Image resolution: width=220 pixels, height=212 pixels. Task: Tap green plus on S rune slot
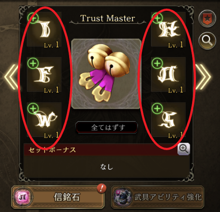pos(157,108)
